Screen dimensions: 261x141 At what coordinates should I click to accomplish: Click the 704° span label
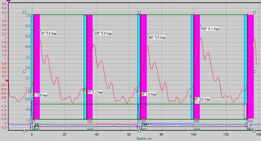pyautogui.click(x=145, y=125)
